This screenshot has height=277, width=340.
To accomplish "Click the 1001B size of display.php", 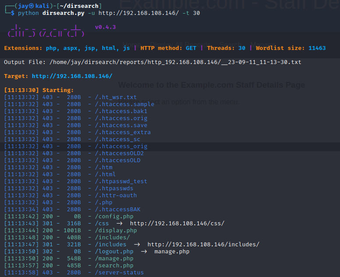I will 72,230.
